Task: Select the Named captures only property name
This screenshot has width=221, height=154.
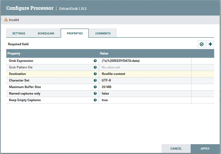Action: coord(25,93)
